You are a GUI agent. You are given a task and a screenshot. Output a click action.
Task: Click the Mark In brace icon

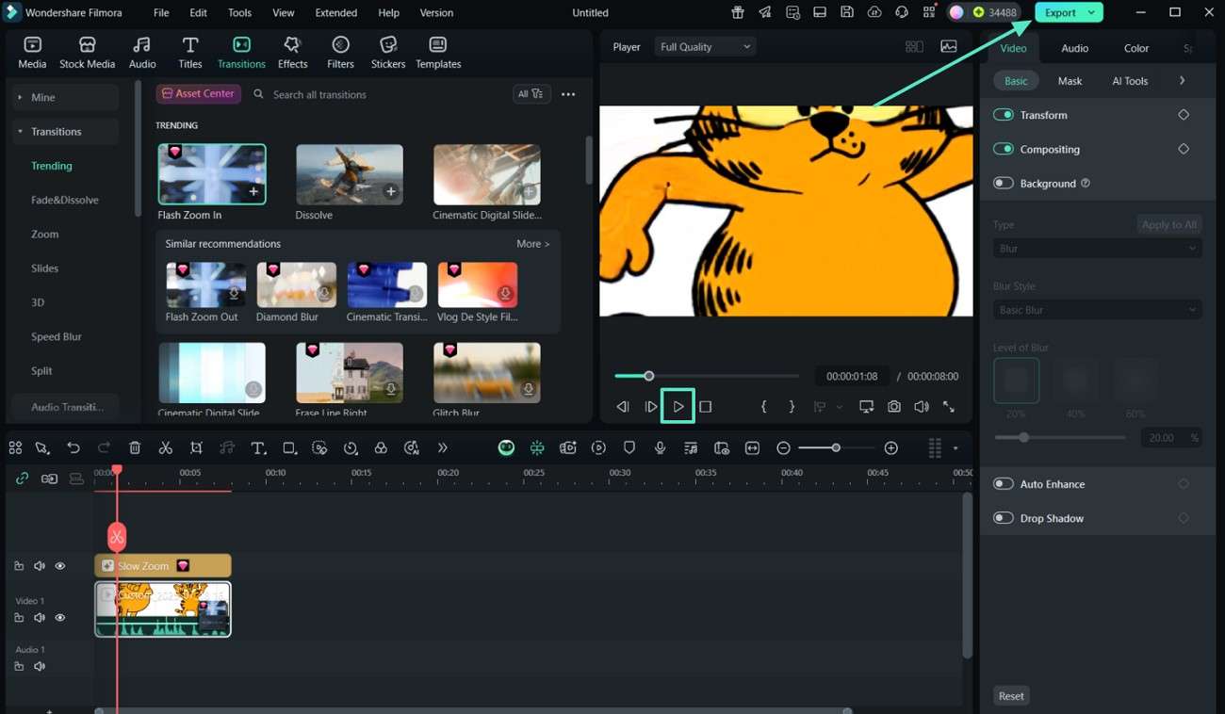pos(764,407)
